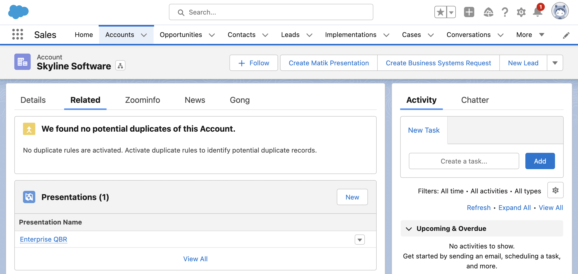
Task: Click the Account record building icon
Action: pos(22,62)
